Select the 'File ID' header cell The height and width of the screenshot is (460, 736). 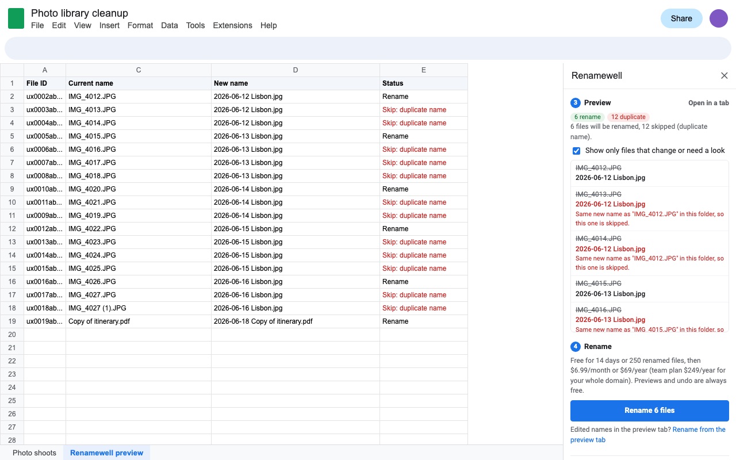(x=45, y=83)
